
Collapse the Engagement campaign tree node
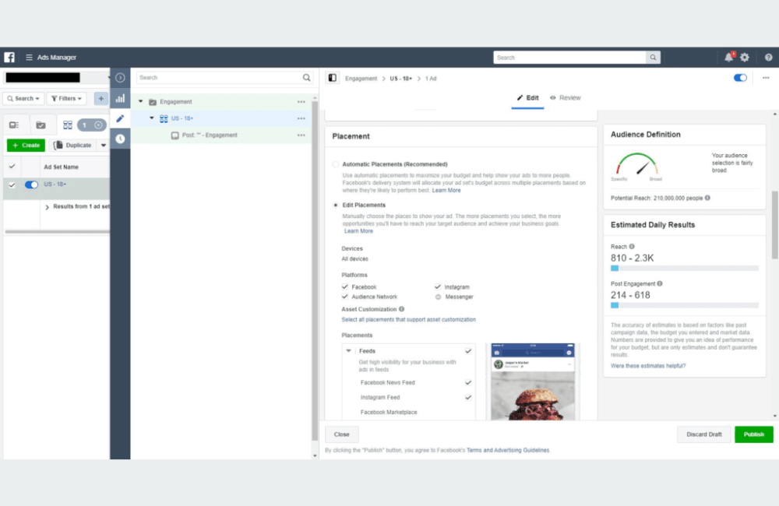click(140, 102)
